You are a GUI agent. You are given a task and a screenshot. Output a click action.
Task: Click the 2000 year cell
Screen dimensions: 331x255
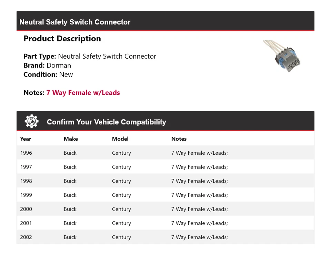coord(26,209)
